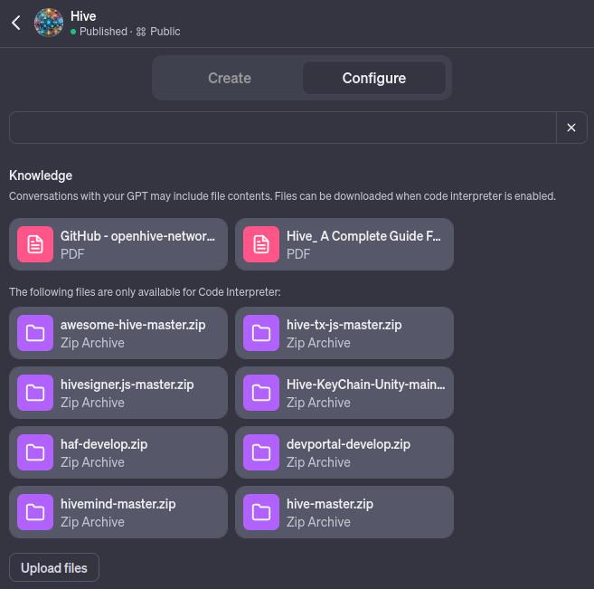Select 'Hive-KeyChain-Unity-main...' file name text
594x589 pixels.
pos(366,385)
